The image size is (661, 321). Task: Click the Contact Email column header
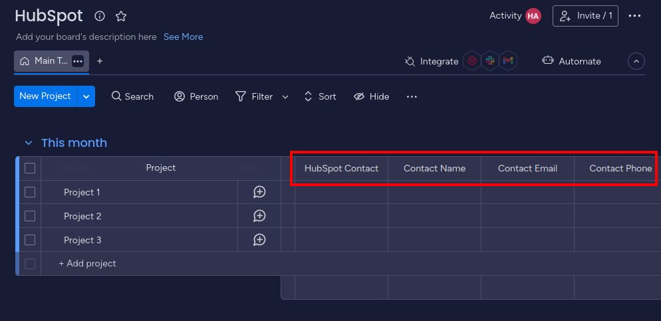[x=528, y=169]
